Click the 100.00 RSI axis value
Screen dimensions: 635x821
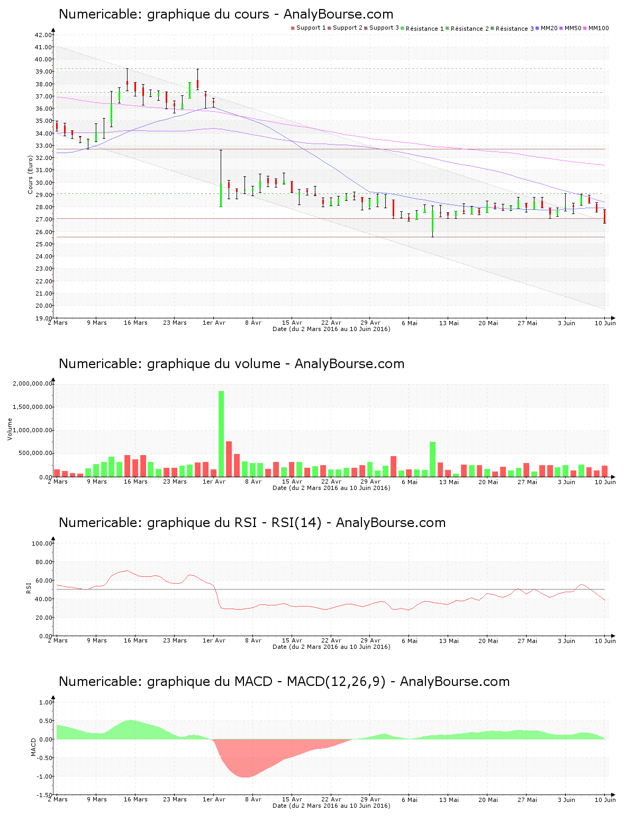point(42,543)
